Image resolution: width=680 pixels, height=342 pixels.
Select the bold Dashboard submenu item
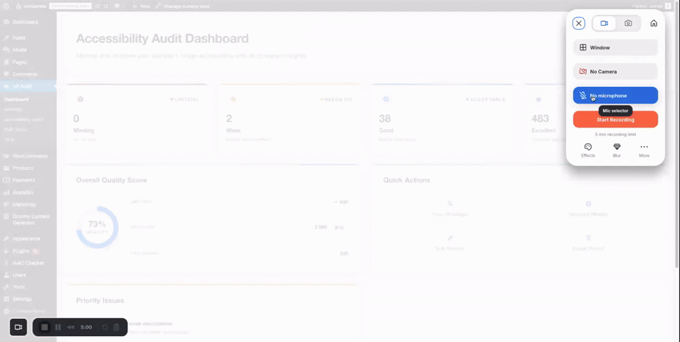17,99
